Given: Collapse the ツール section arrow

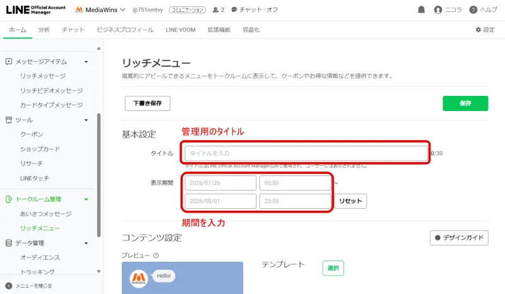Looking at the screenshot, I should (x=86, y=120).
